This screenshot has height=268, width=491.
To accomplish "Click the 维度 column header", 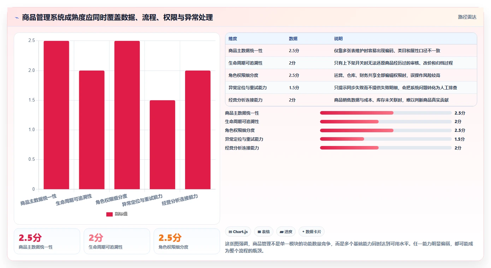I will [233, 39].
